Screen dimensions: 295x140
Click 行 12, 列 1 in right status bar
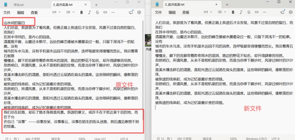(164, 139)
